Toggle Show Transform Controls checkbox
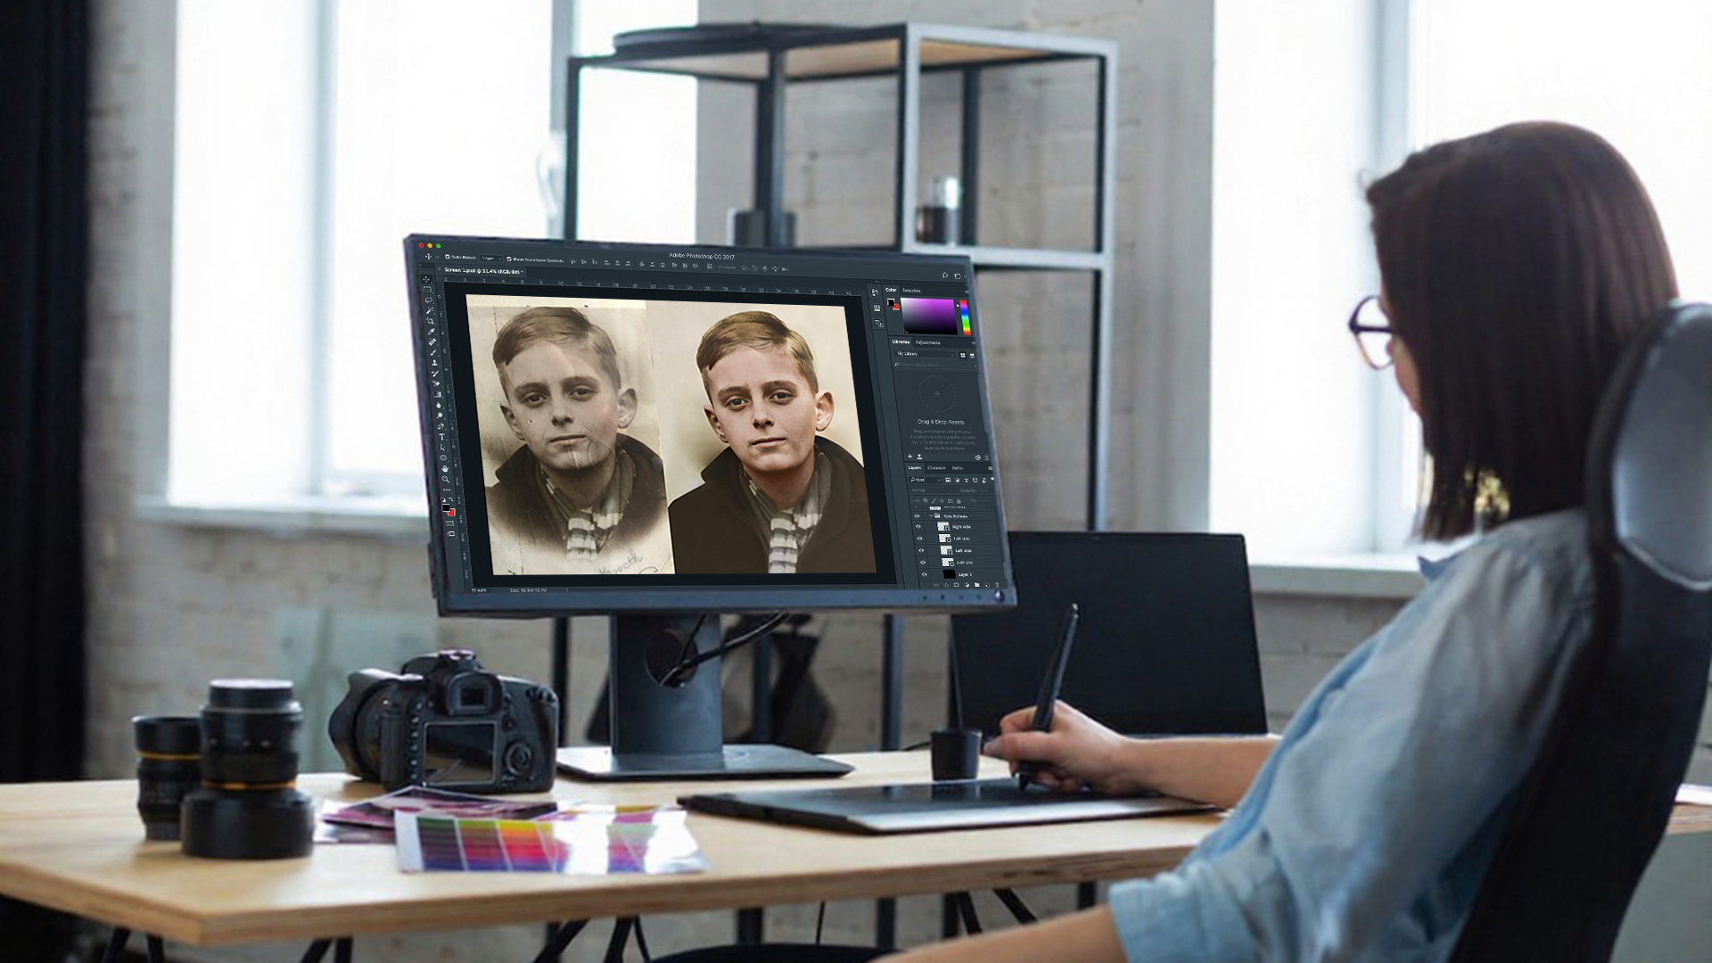The image size is (1712, 963). (x=509, y=259)
